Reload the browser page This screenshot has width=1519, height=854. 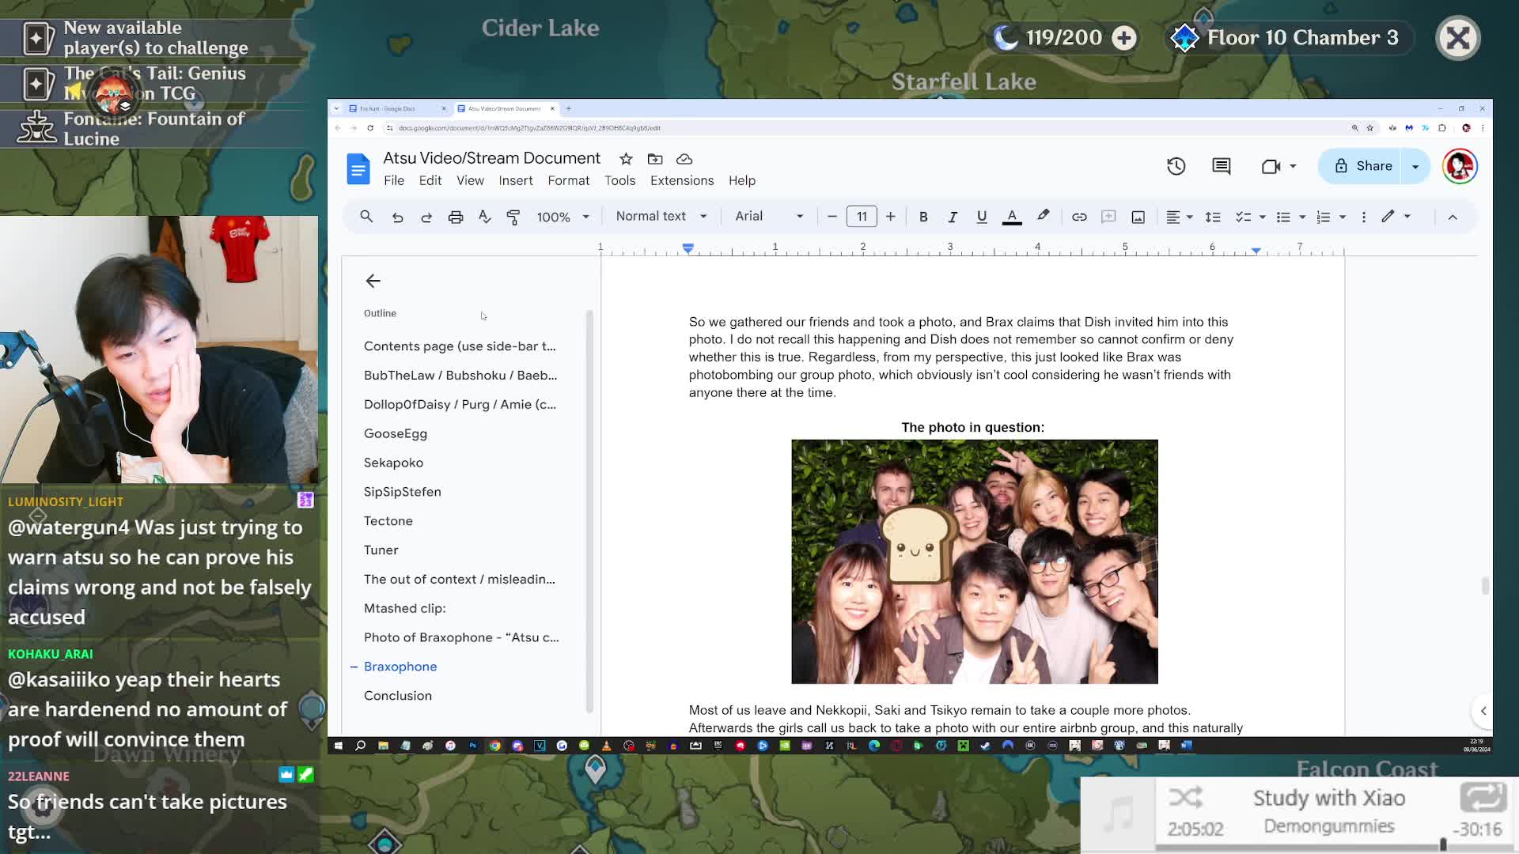point(370,128)
